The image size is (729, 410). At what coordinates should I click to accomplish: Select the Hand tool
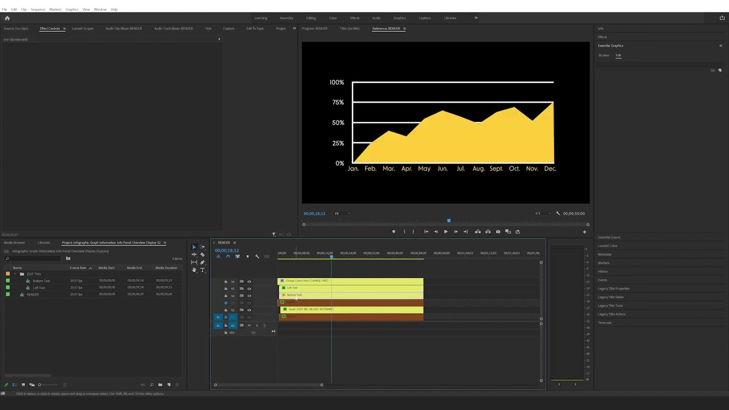coord(194,270)
